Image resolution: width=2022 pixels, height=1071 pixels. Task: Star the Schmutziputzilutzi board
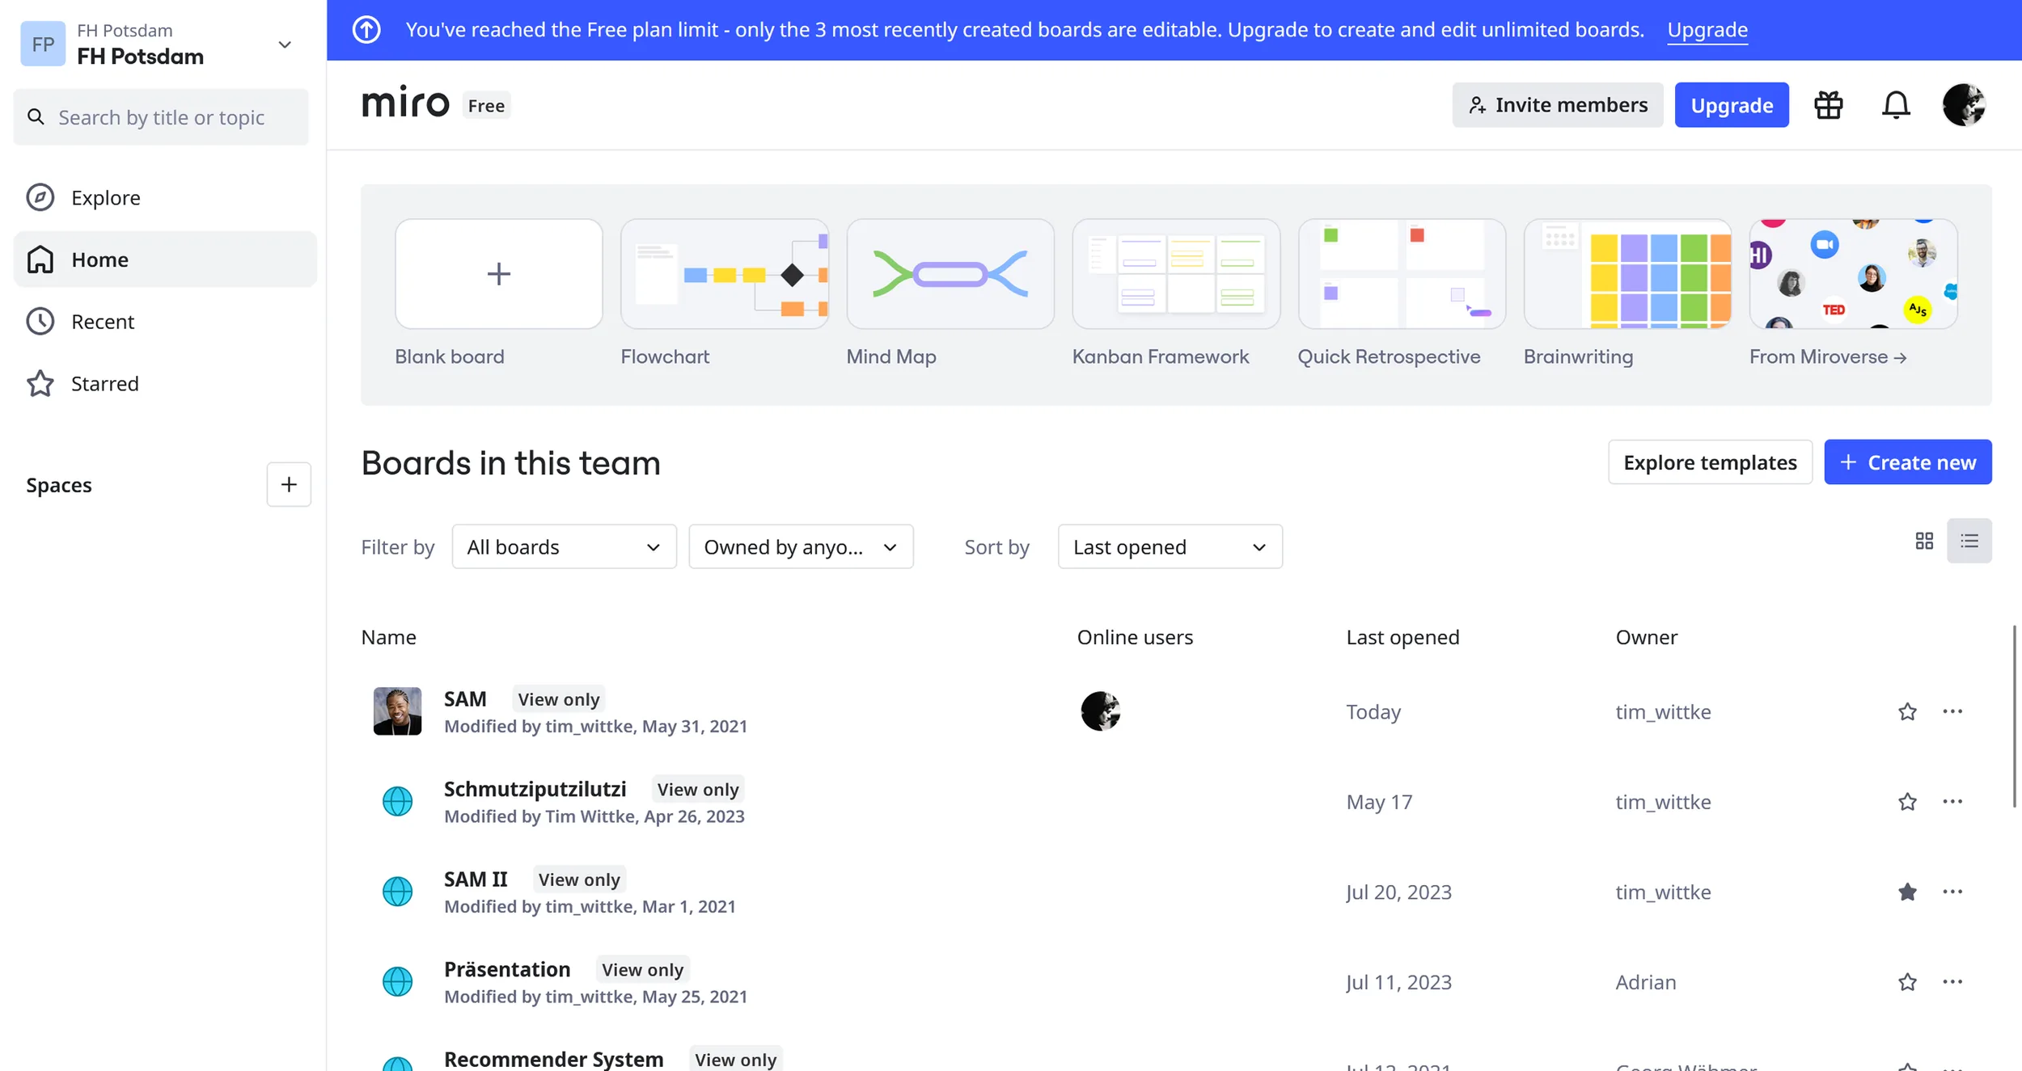click(x=1907, y=801)
